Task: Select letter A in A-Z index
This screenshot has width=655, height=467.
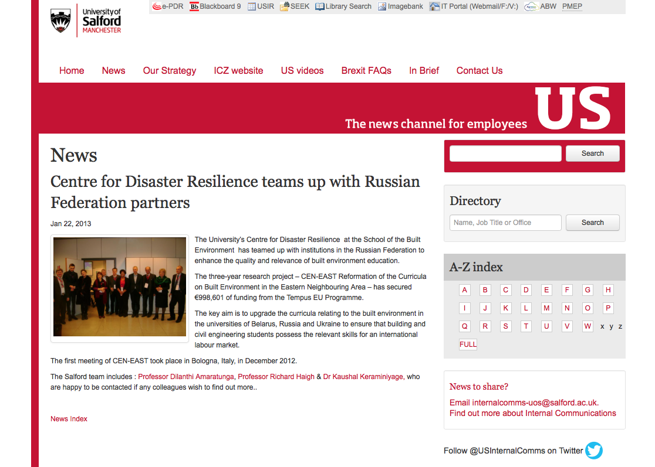Action: (464, 290)
